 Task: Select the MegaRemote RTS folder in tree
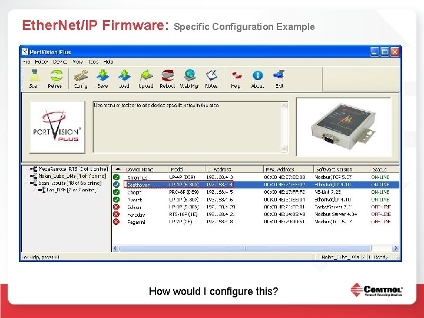pyautogui.click(x=73, y=169)
